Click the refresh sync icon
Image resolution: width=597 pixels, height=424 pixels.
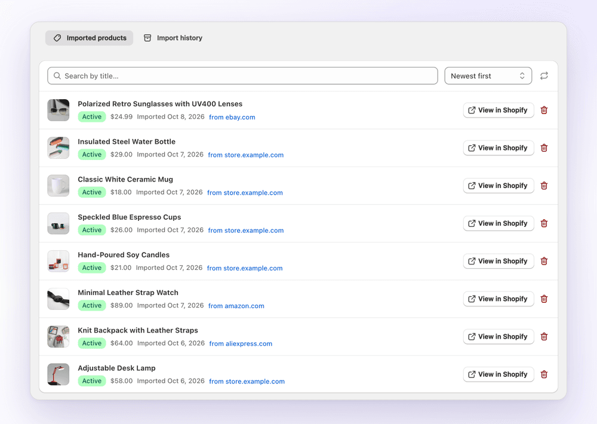click(x=544, y=76)
